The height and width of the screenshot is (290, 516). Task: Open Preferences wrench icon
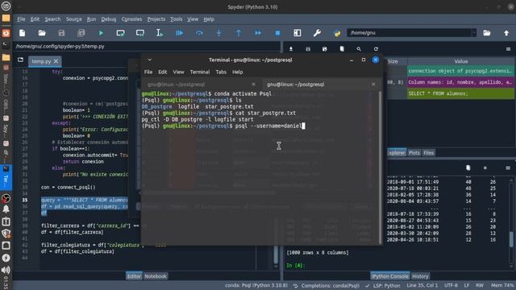coord(317,33)
